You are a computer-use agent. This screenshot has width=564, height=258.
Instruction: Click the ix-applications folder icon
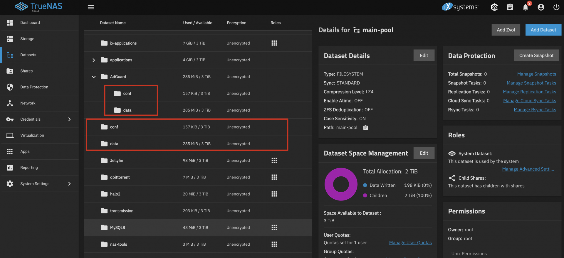click(x=104, y=43)
